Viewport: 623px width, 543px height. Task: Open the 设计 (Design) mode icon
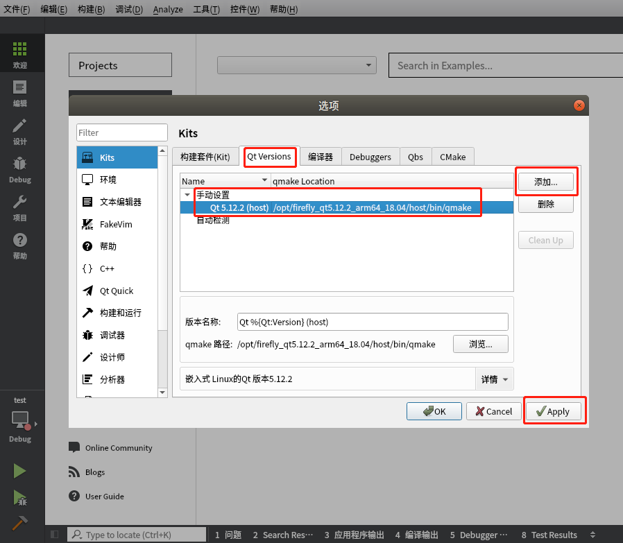click(20, 131)
